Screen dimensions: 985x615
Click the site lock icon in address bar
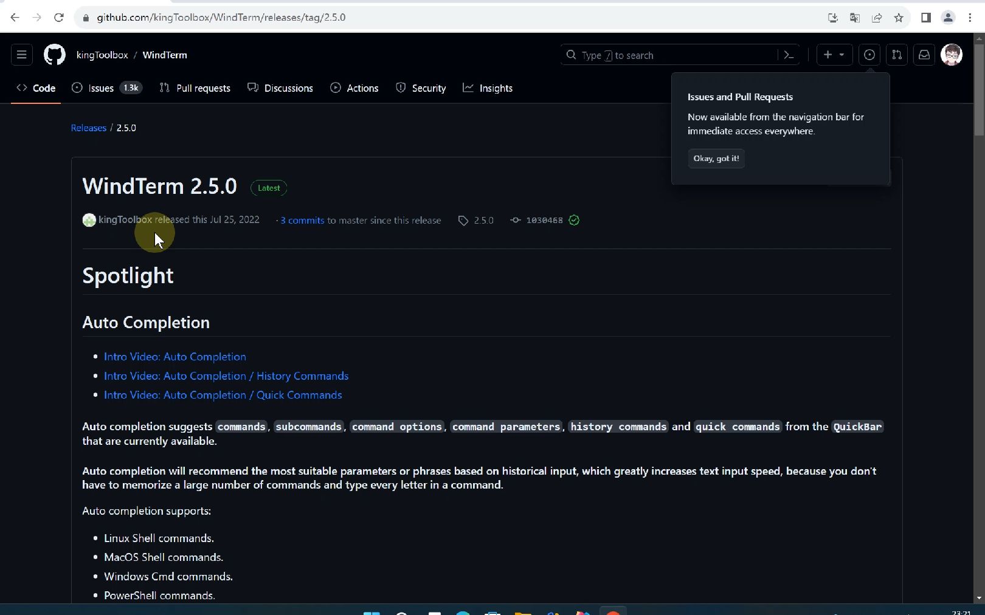(86, 18)
